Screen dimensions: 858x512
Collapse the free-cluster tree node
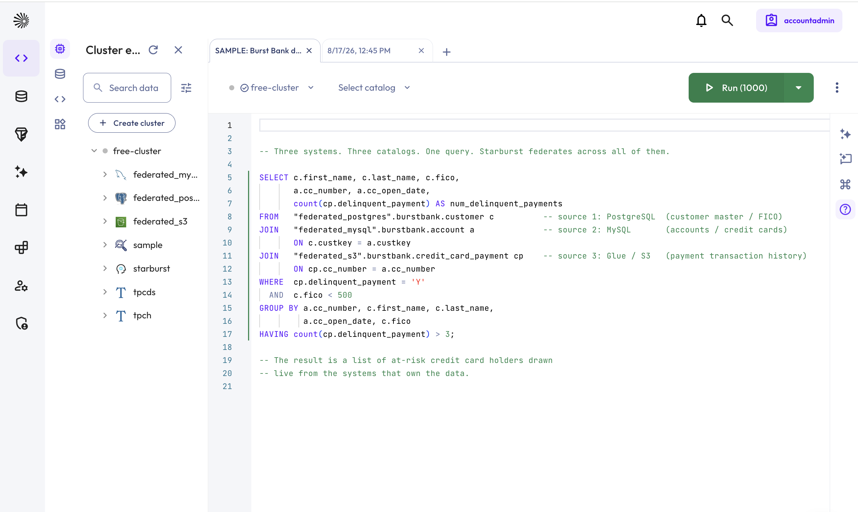click(x=94, y=151)
